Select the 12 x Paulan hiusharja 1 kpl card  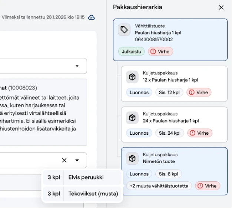(x=174, y=84)
